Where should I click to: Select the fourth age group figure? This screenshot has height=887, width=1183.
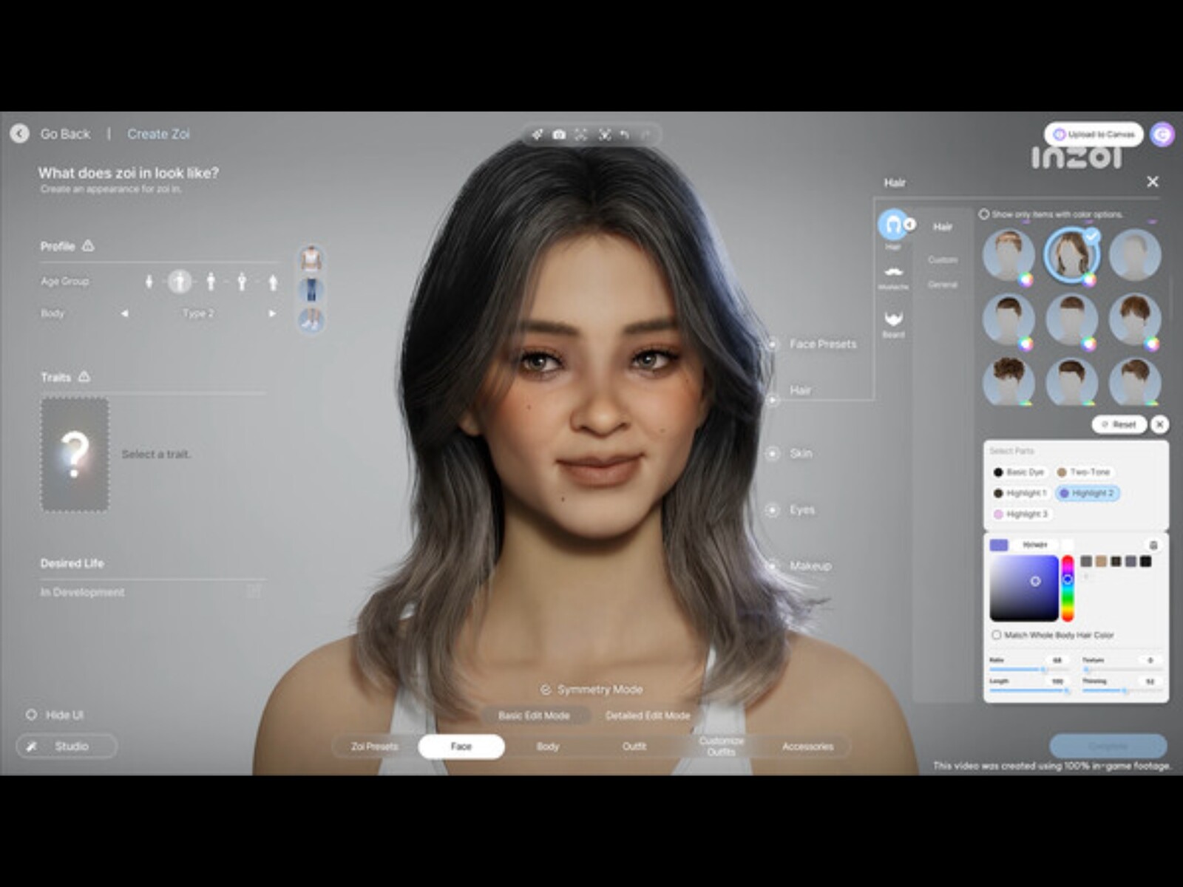pyautogui.click(x=242, y=281)
